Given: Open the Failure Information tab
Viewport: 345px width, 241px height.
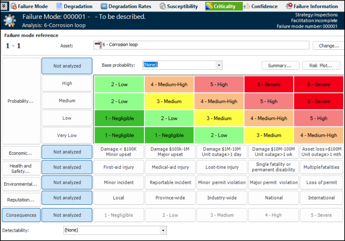Looking at the screenshot, I should point(316,6).
